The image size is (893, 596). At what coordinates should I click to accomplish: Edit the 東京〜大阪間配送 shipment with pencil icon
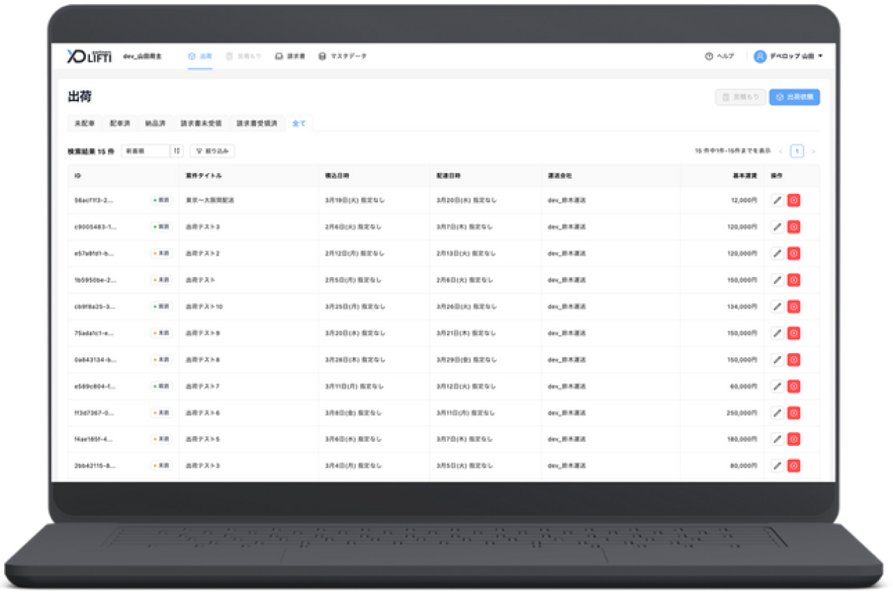click(777, 200)
